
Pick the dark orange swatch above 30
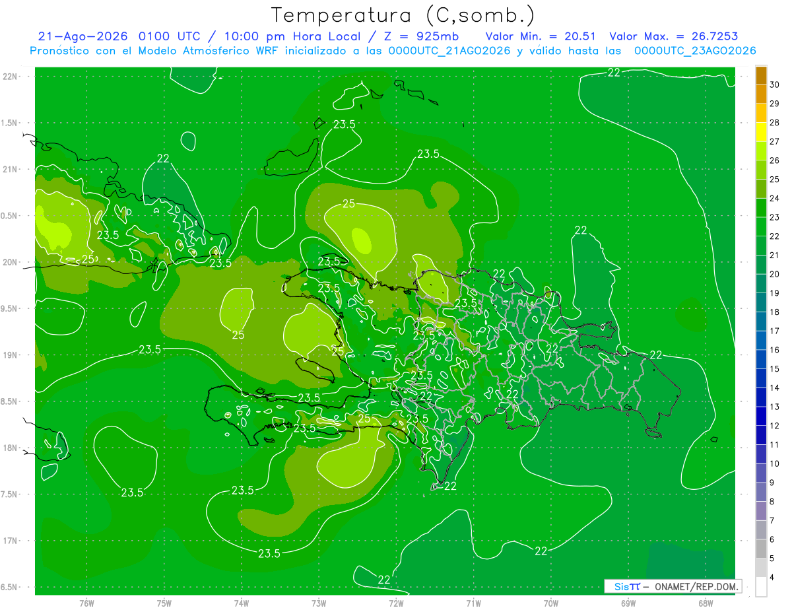tap(761, 75)
